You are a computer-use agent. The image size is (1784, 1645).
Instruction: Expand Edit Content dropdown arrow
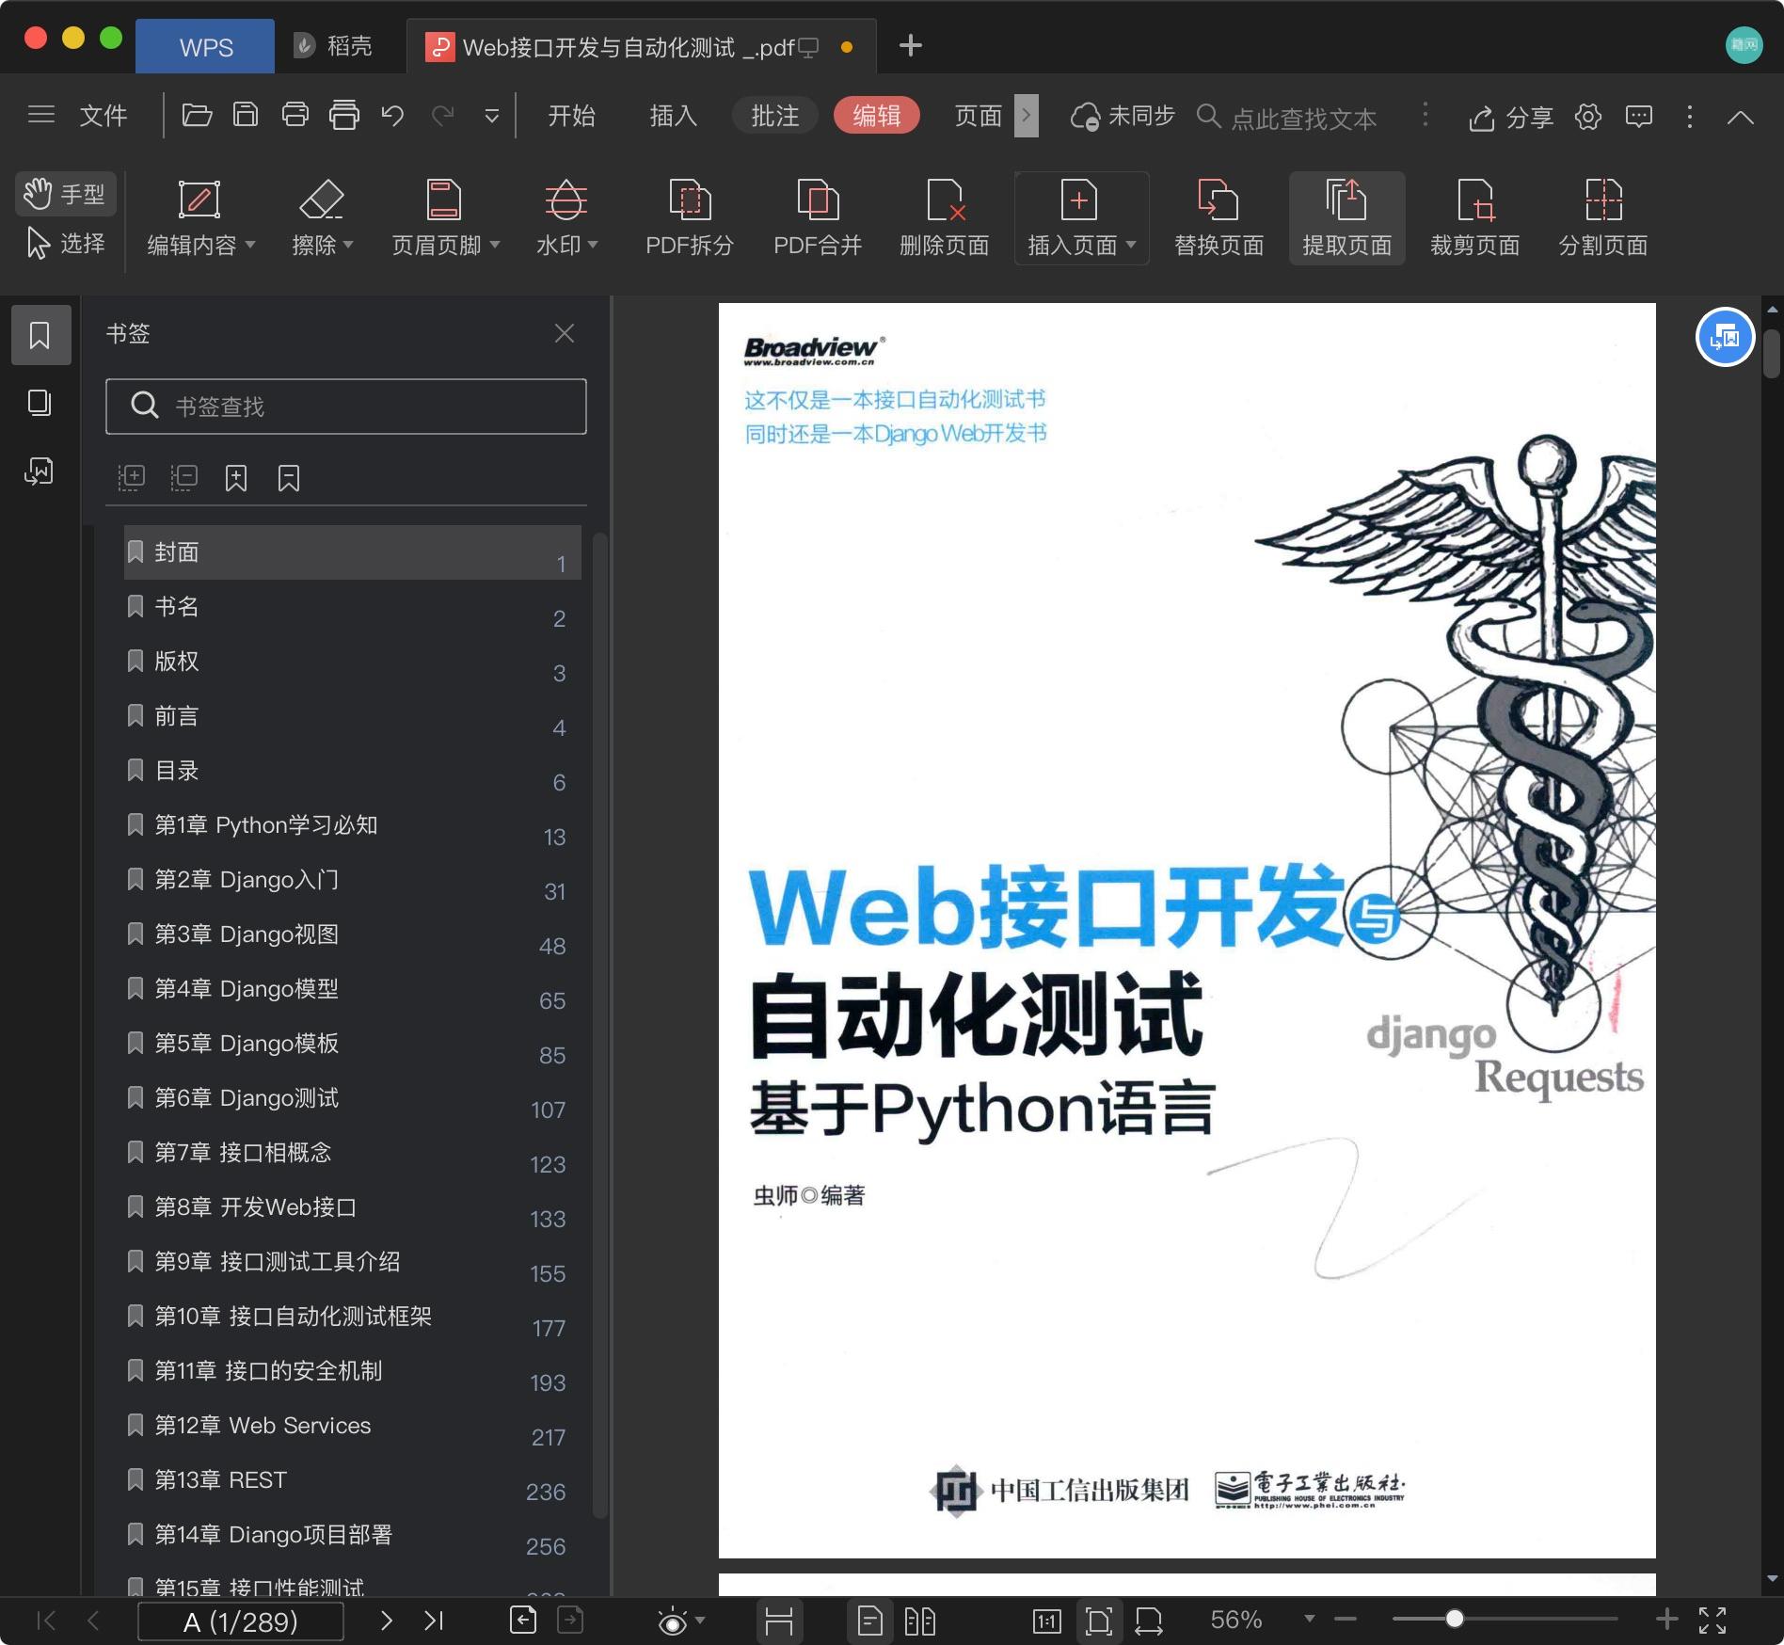tap(250, 245)
